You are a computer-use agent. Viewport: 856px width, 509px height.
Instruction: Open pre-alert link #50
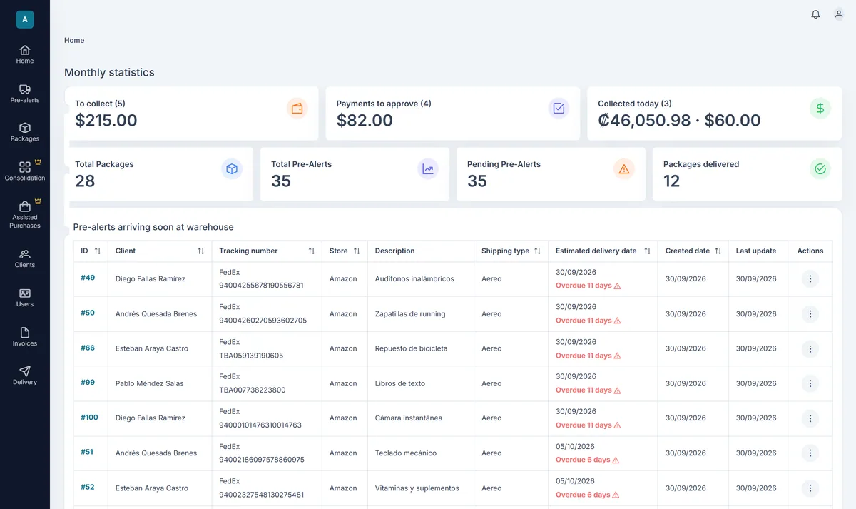[x=88, y=313]
